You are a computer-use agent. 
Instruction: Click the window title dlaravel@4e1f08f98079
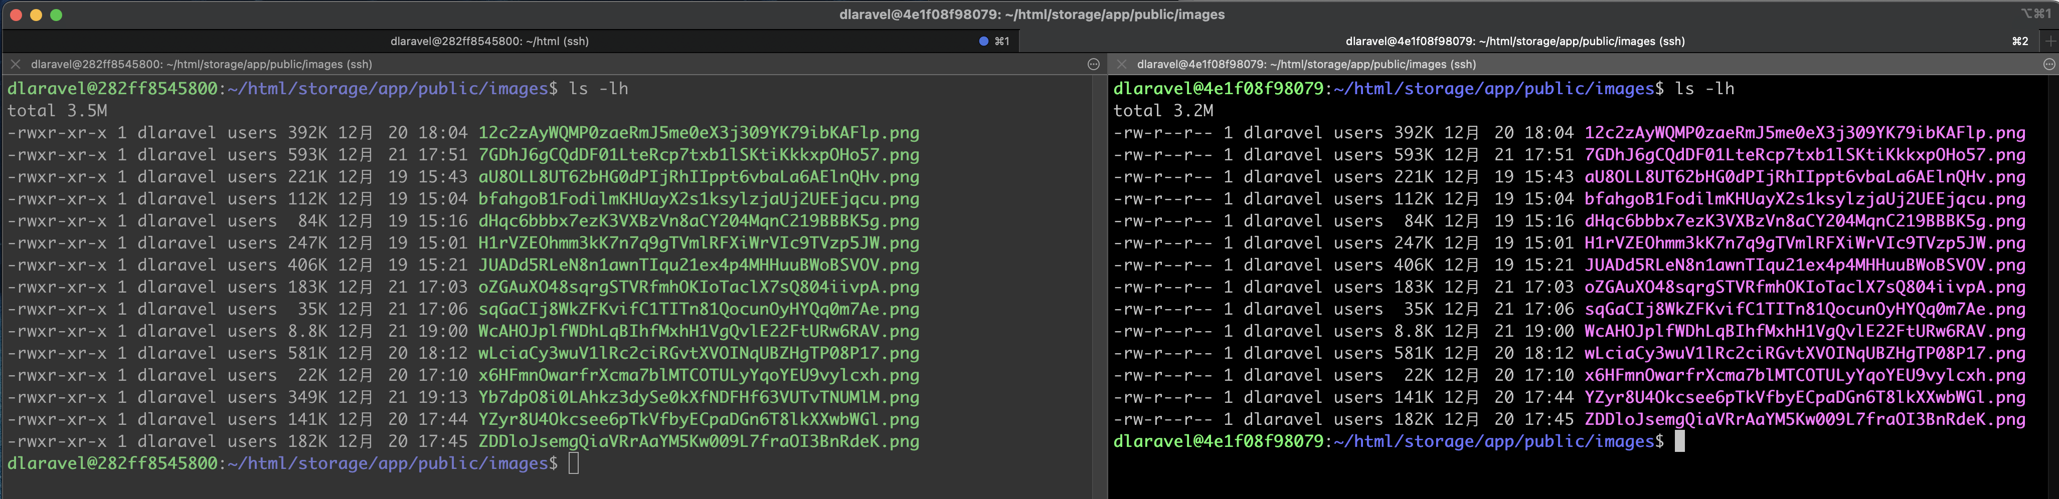click(x=1031, y=15)
